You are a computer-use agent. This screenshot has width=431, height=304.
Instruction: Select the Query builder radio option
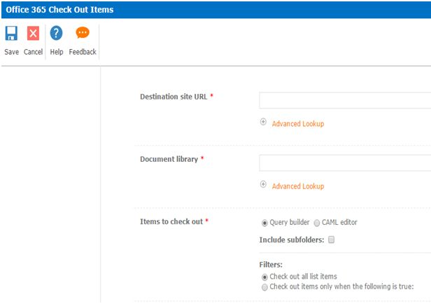264,223
